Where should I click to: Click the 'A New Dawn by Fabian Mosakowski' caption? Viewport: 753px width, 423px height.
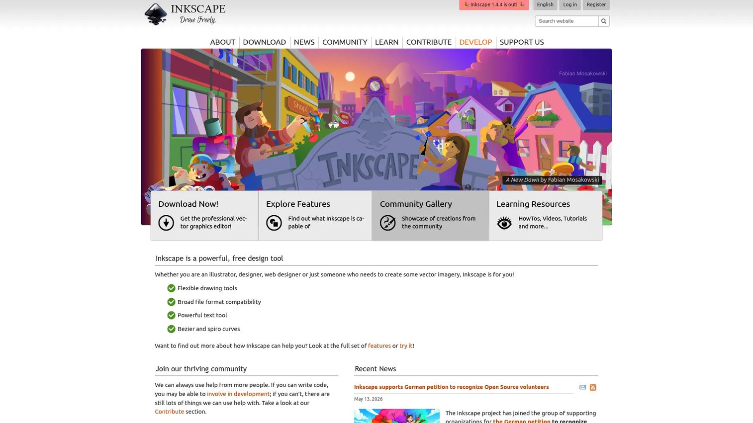click(552, 180)
